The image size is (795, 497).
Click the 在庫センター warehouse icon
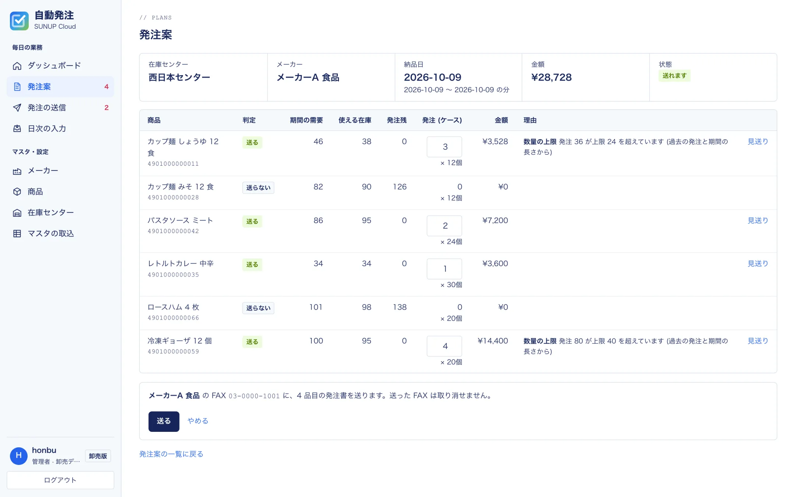[17, 213]
